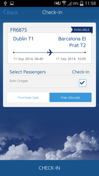Select passenger name Eoin Cregan

pos(19,81)
